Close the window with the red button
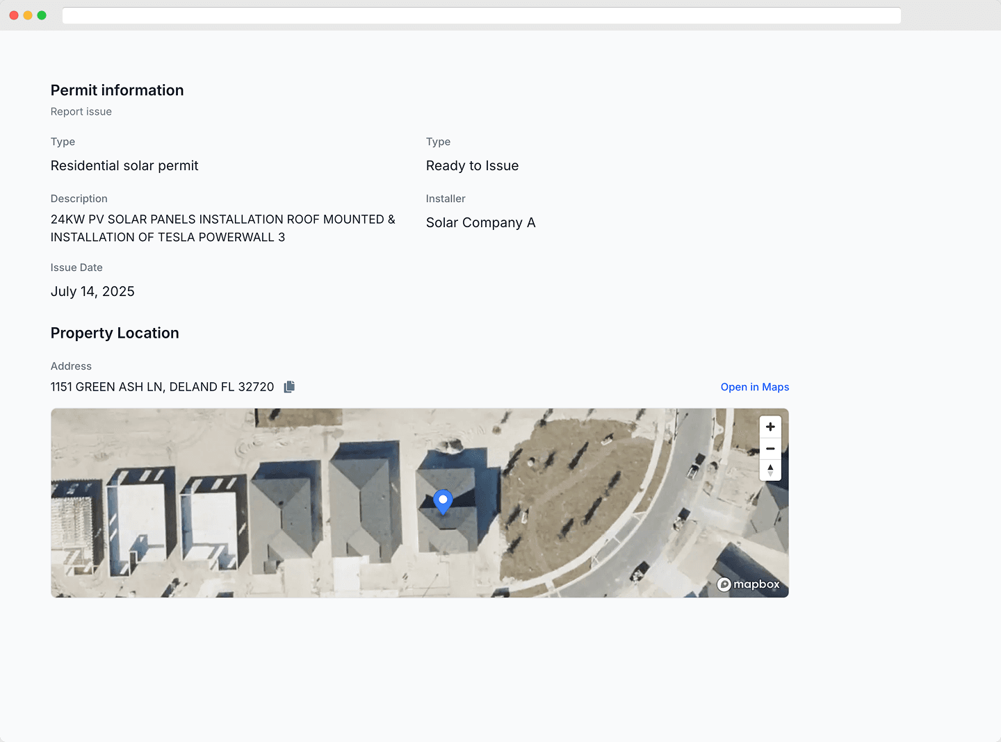This screenshot has height=742, width=1001. pos(14,15)
